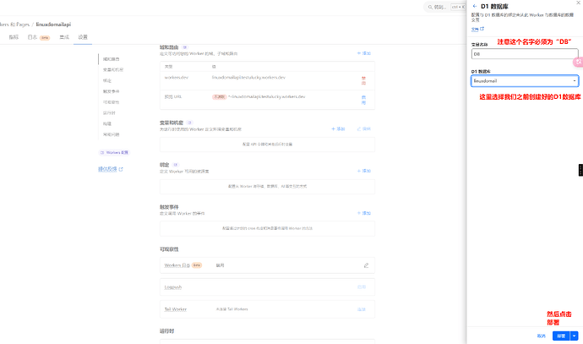Click the magnifier icon in search box
Image resolution: width=583 pixels, height=344 pixels.
430,7
